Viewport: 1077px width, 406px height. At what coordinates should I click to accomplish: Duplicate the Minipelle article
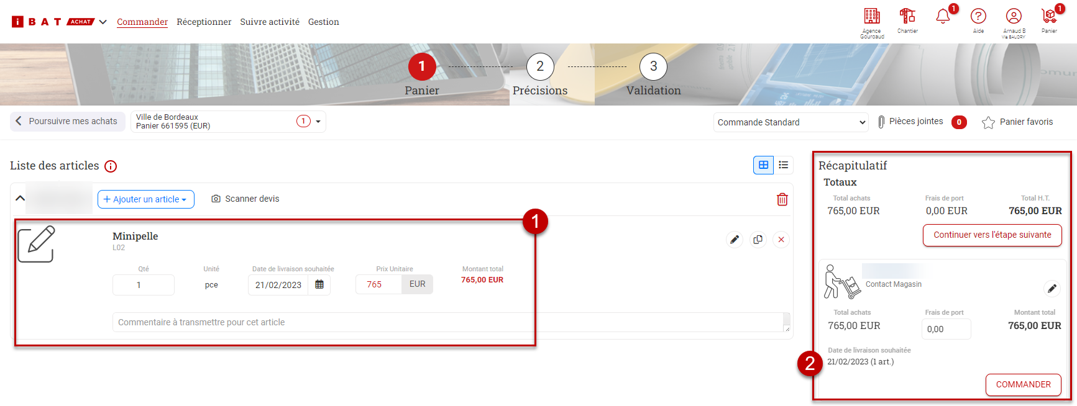(758, 240)
